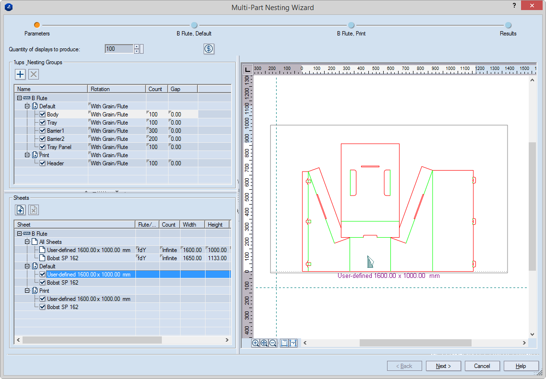Click the zoom to fit icon

[264, 343]
